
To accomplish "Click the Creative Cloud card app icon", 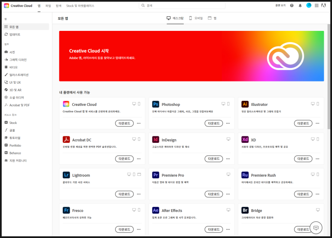I will coord(66,104).
